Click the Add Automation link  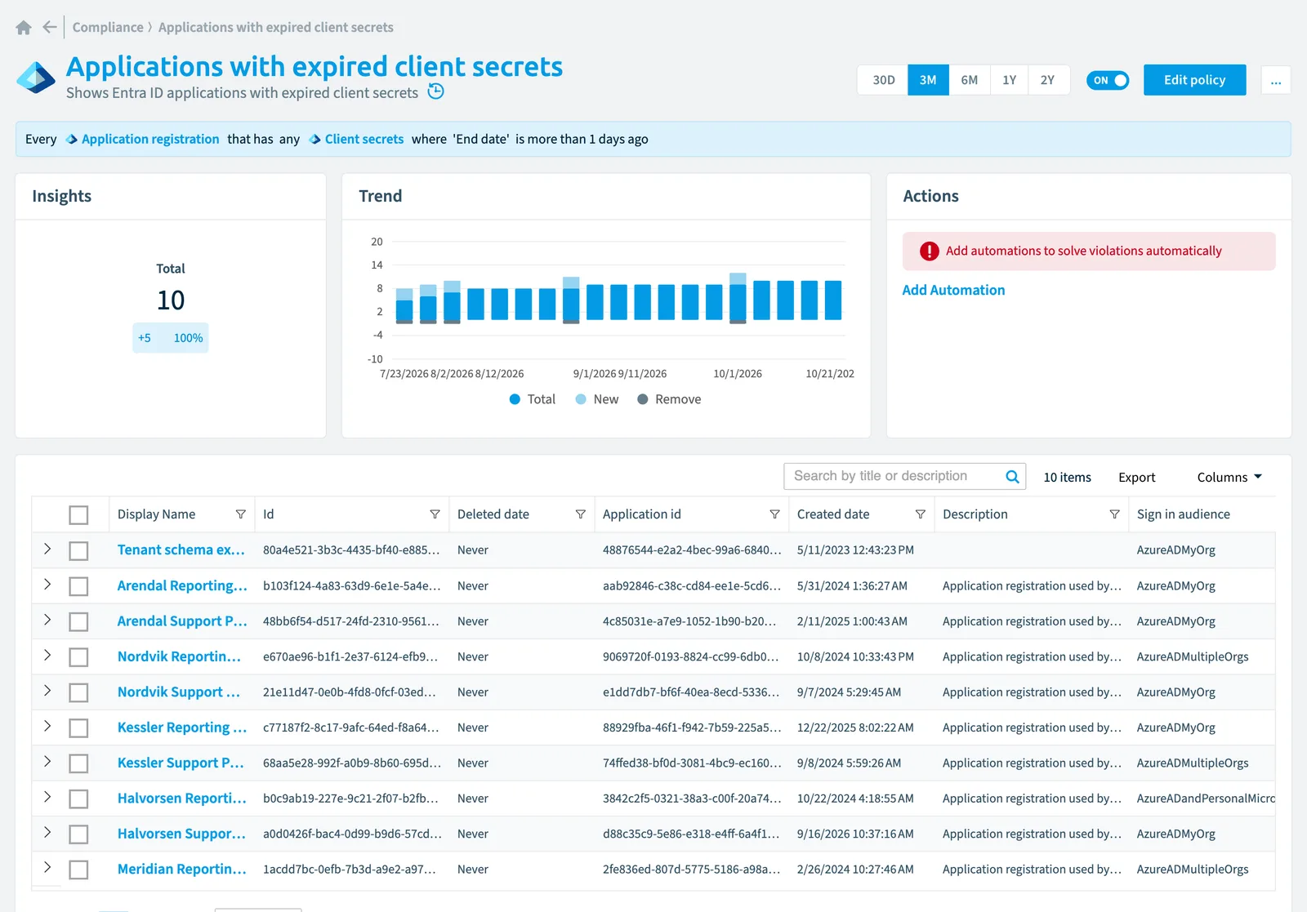(953, 290)
